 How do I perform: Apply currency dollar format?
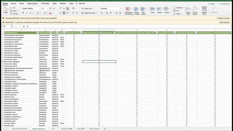[x=102, y=13]
